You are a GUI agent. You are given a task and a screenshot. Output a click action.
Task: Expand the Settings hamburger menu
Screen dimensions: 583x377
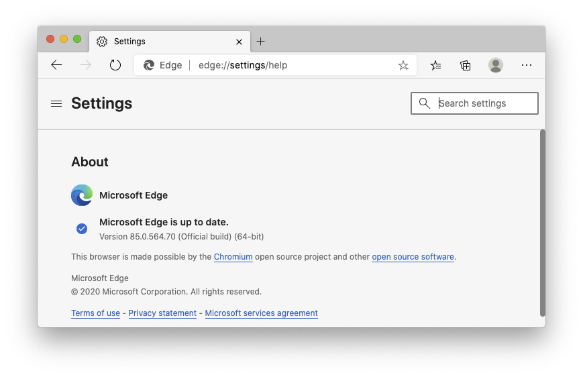coord(56,103)
